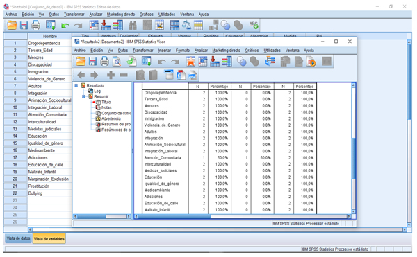Open file icon in Visor toolbar
This screenshot has width=417, height=257.
81,62
